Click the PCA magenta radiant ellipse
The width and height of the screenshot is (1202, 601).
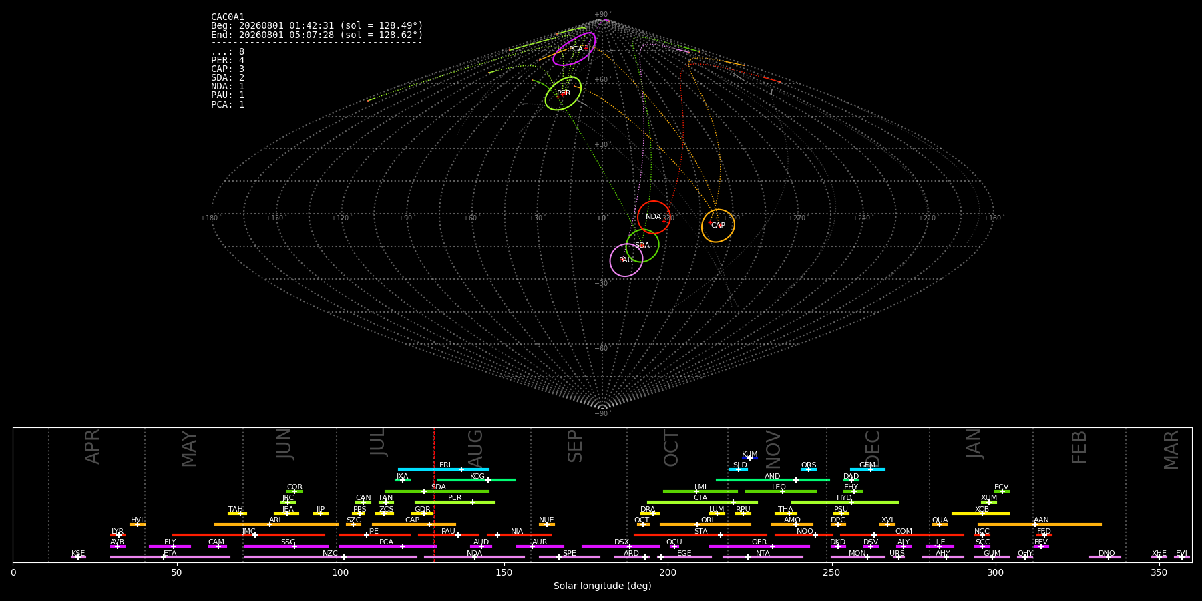(574, 49)
